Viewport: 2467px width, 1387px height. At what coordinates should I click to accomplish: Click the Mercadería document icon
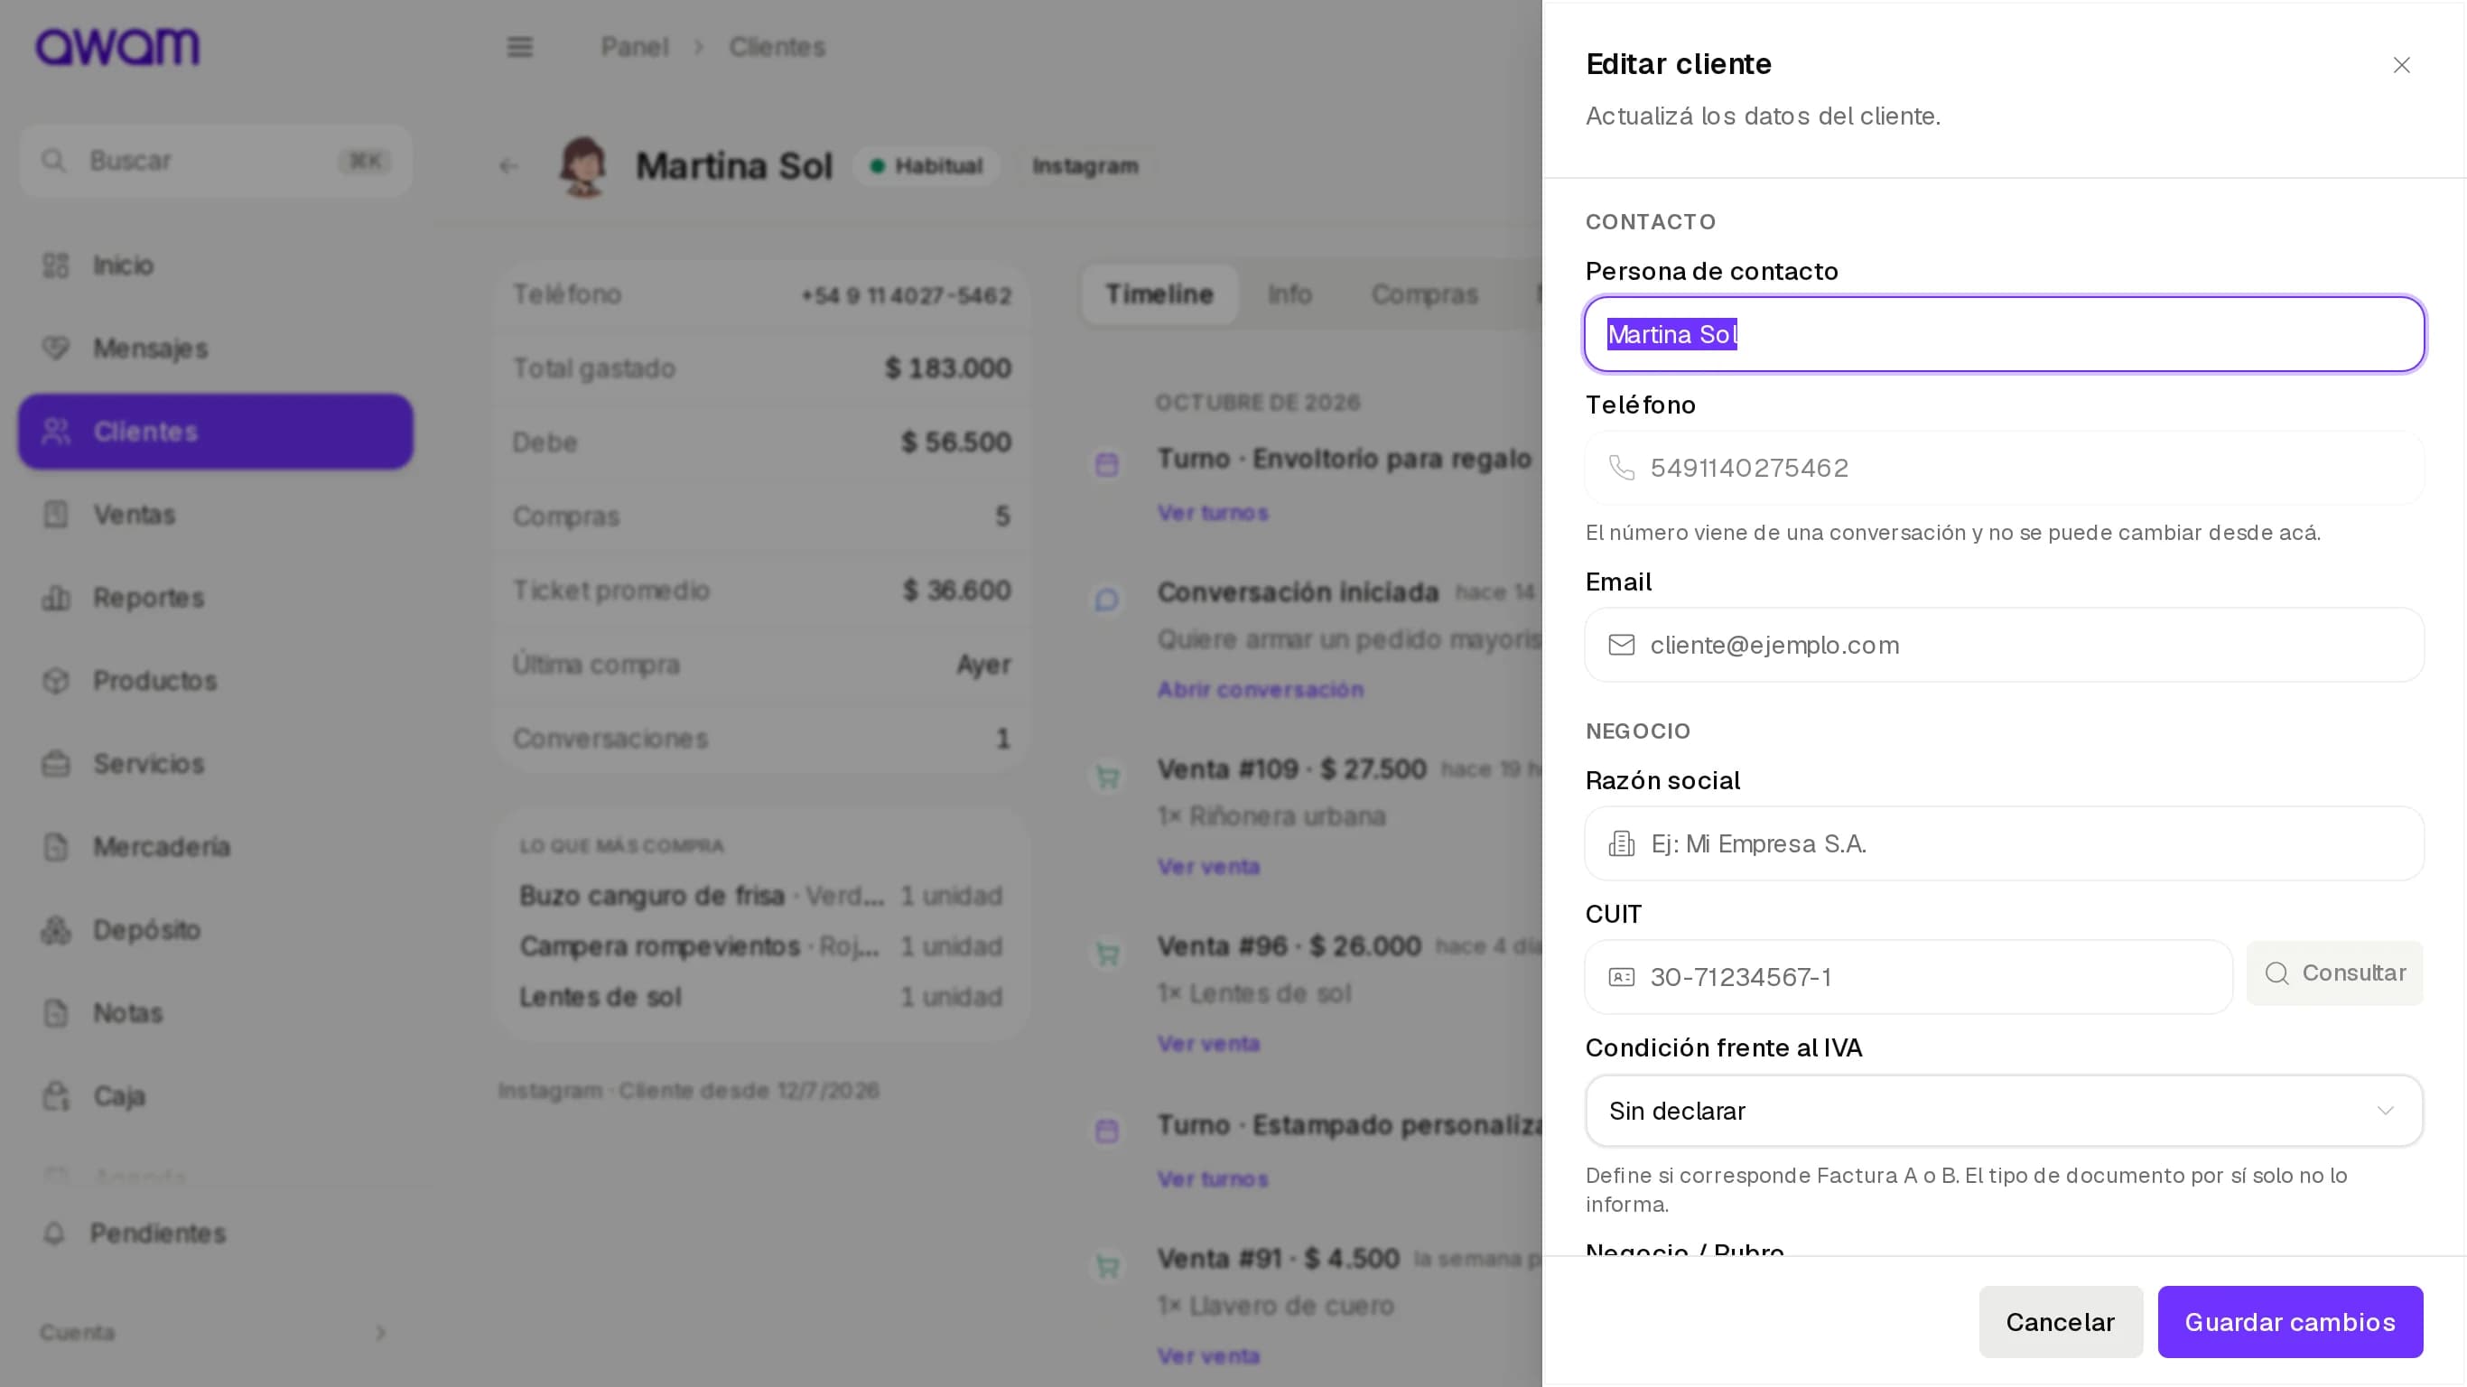(x=57, y=847)
